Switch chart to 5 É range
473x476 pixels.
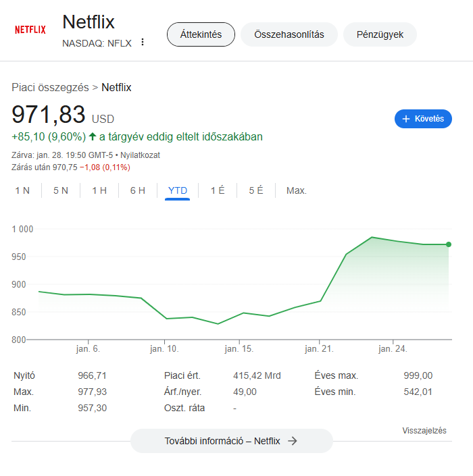click(x=256, y=190)
